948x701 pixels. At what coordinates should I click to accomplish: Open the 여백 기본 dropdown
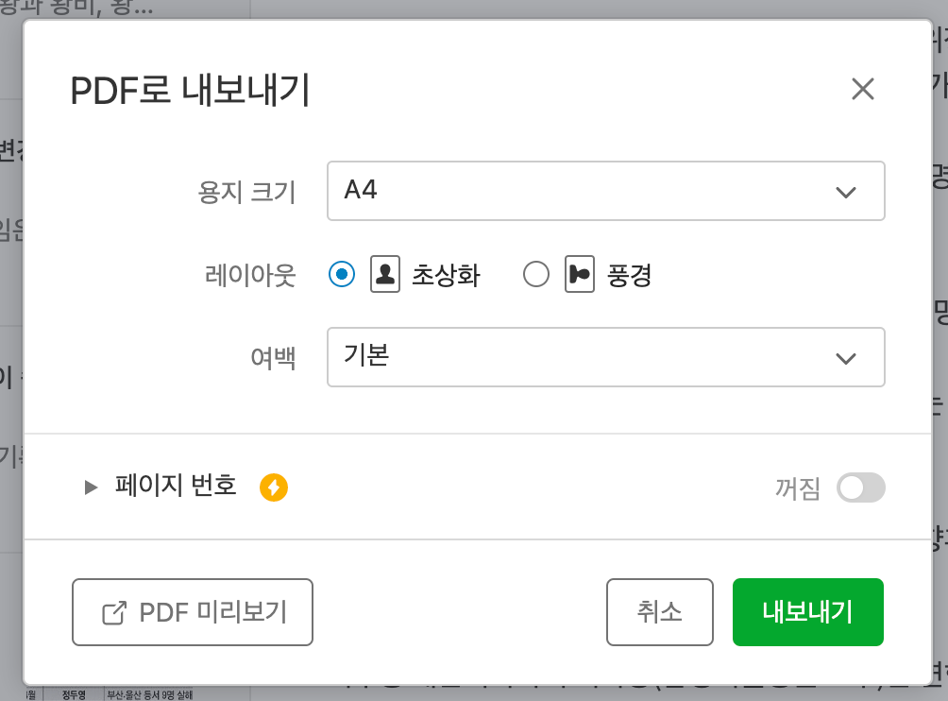(x=605, y=357)
